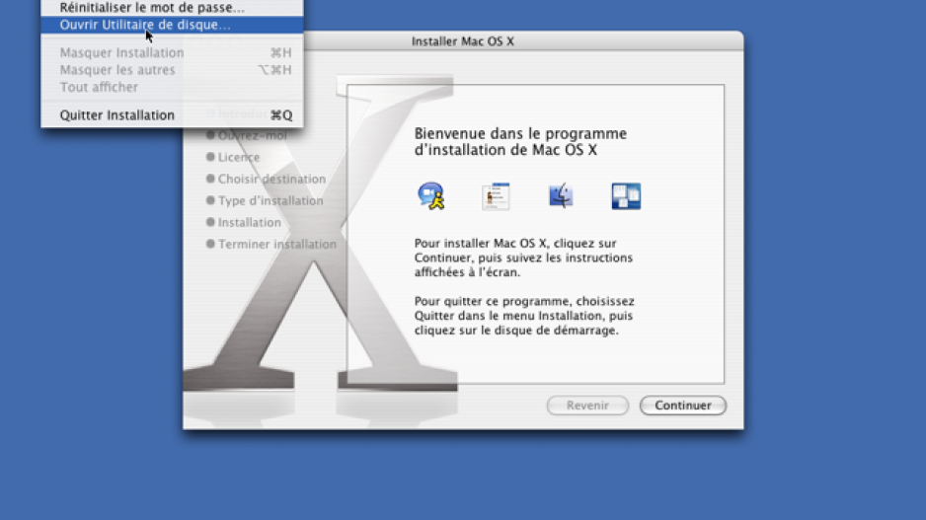Choose Ouvrir Utilitaire de disque menu entry
This screenshot has height=520, width=926.
click(172, 25)
